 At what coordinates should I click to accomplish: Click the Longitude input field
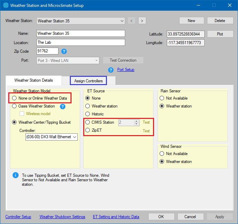tap(185, 43)
